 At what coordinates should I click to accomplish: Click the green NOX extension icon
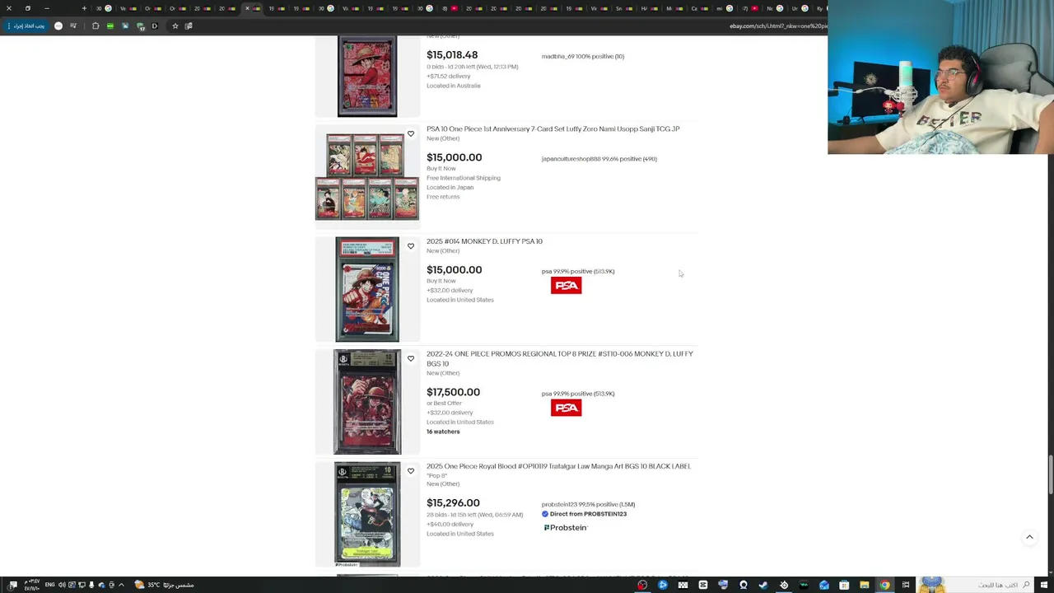coord(110,26)
